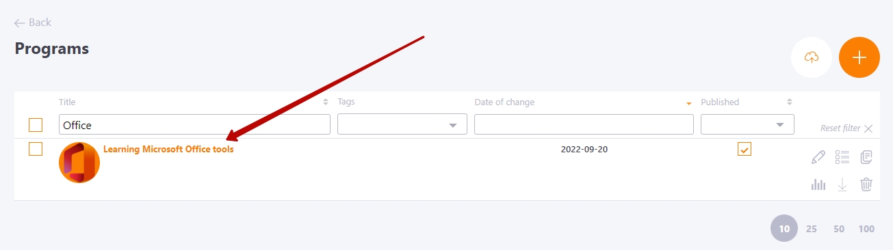Screen dimensions: 893x250
Task: Edit program using the pencil icon
Action: [818, 157]
